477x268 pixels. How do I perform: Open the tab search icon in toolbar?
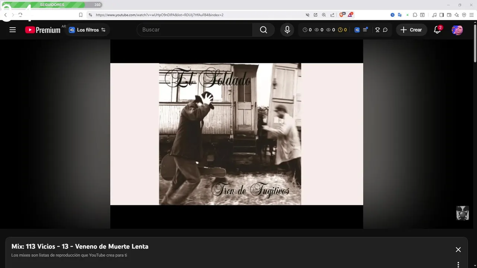422,15
